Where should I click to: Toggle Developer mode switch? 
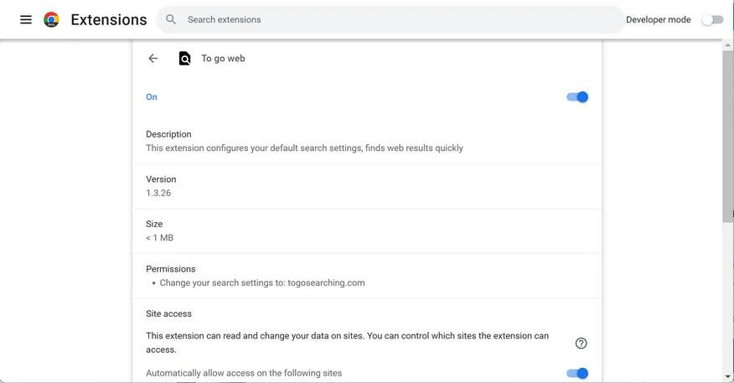pyautogui.click(x=712, y=19)
